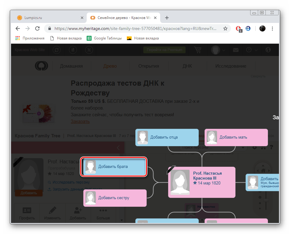Open messages via the envelope icon
Image resolution: width=290 pixels, height=234 pixels.
point(235,50)
